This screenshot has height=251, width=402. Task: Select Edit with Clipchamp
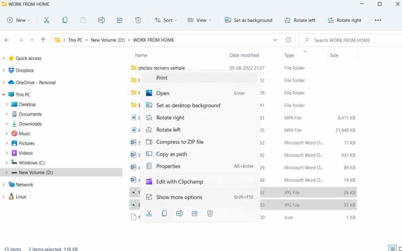199,182
